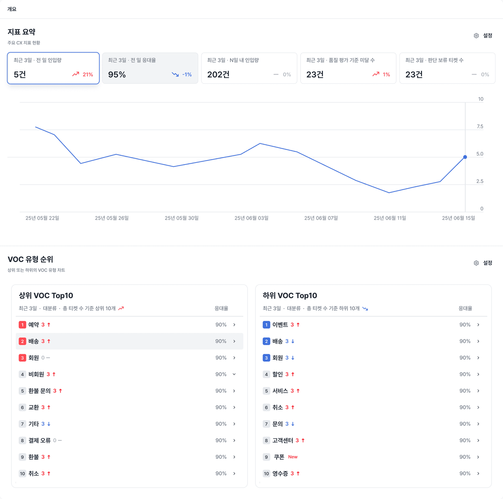Viewport: 503px width, 499px height.
Task: Click the 개요 tab at top
Action: point(12,9)
